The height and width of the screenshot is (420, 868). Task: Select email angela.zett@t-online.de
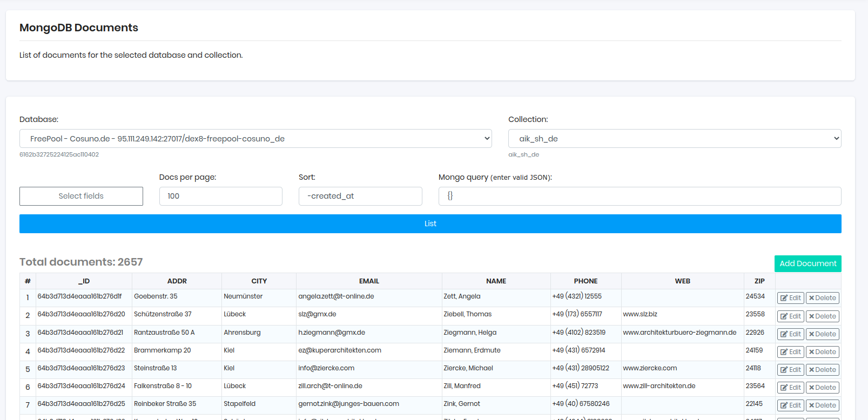click(336, 296)
